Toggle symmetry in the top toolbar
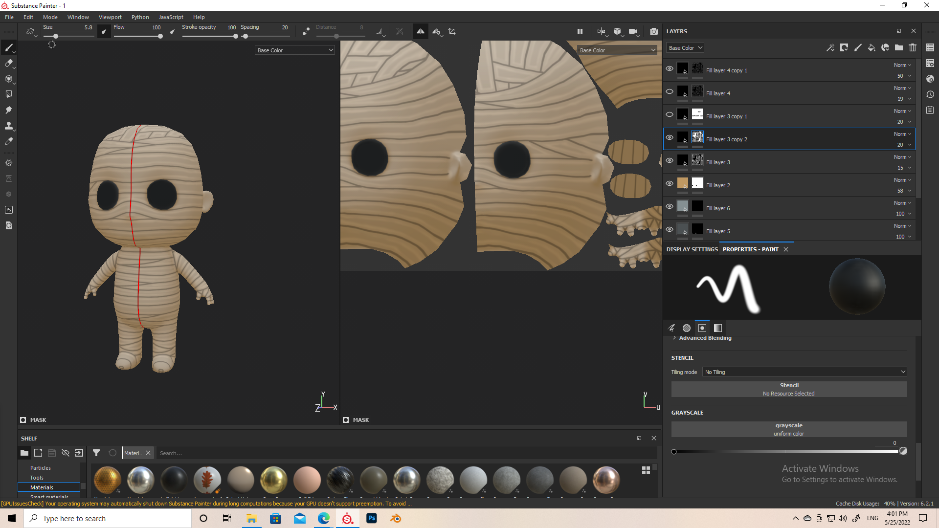939x528 pixels. click(x=420, y=31)
